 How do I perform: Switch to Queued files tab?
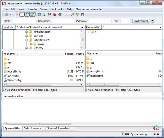[x=12, y=128]
